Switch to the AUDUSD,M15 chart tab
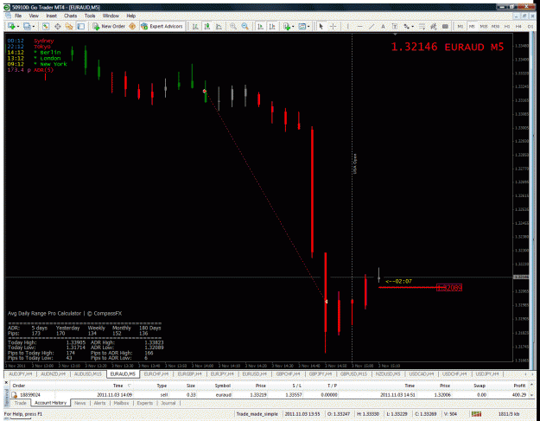Viewport: 540px width, 421px height. [x=88, y=373]
